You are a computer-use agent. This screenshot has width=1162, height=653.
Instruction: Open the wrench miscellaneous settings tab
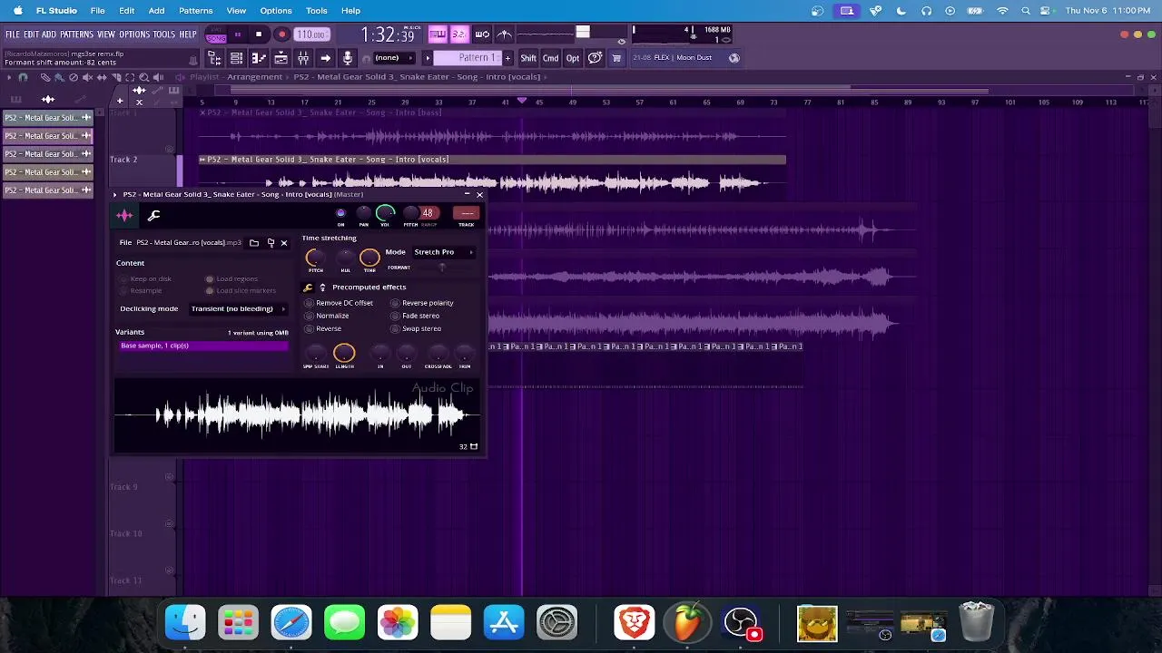pos(153,215)
